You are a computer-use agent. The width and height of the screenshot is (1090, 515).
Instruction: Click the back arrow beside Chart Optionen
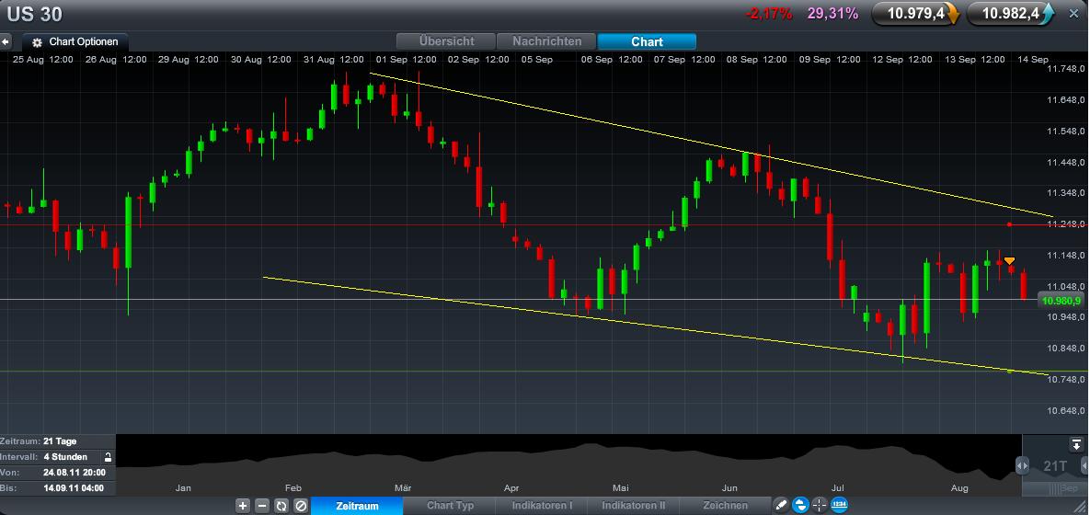(x=6, y=41)
